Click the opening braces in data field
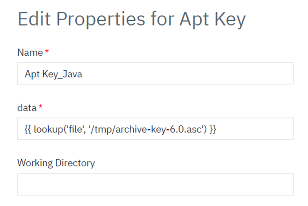 coord(27,129)
